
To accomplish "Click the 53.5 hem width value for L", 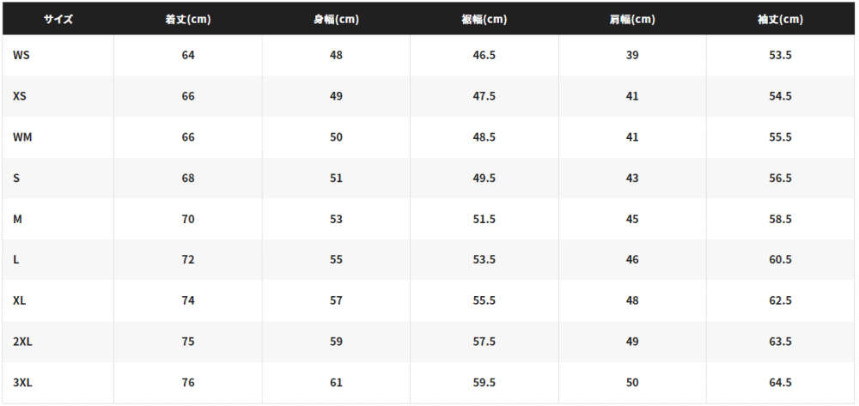I will tap(484, 260).
